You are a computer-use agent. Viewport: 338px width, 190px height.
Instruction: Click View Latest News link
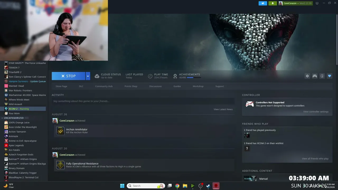(x=223, y=109)
